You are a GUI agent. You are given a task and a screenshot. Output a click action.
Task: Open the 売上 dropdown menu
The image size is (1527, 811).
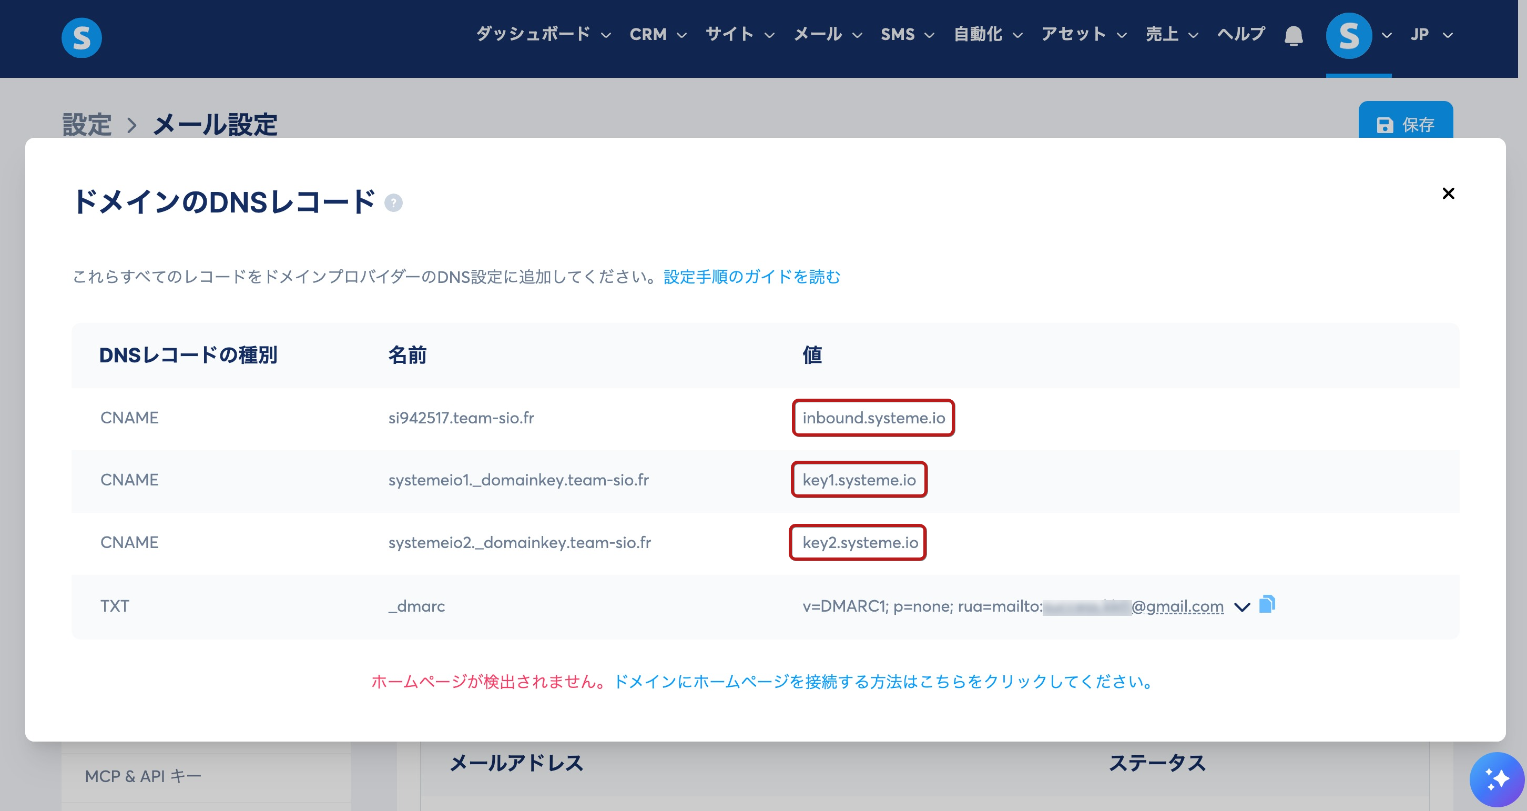point(1172,34)
